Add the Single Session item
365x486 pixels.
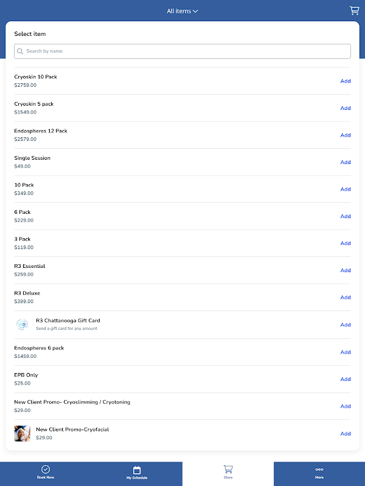[x=346, y=162]
